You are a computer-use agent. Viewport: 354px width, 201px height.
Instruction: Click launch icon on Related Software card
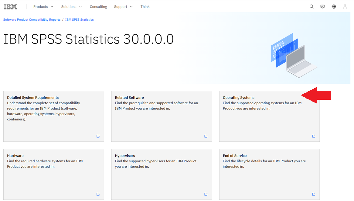(x=206, y=136)
